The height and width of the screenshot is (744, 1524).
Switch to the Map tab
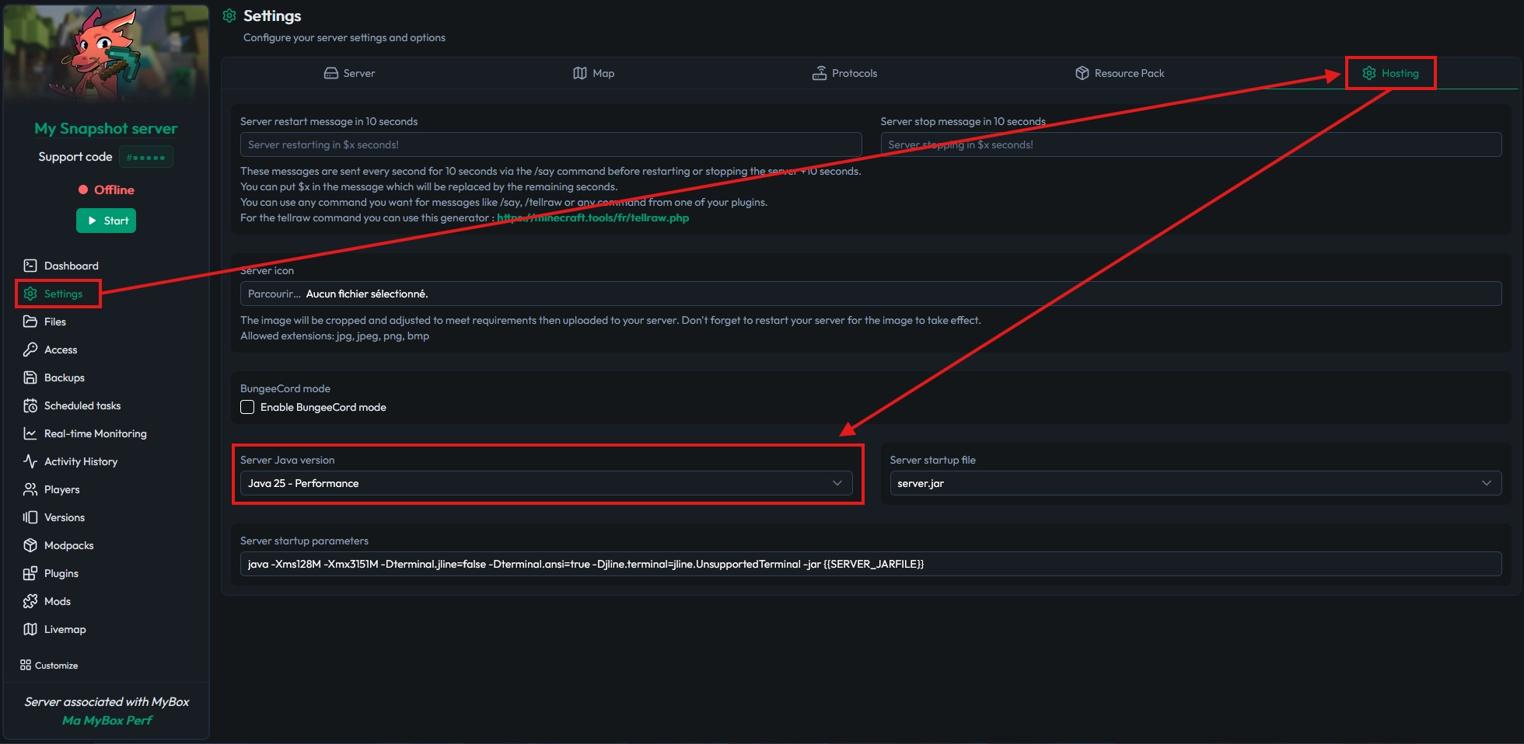(594, 73)
